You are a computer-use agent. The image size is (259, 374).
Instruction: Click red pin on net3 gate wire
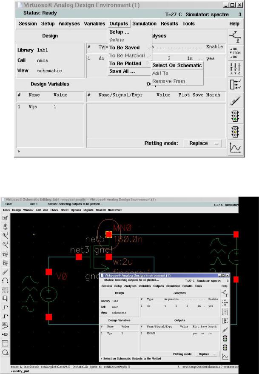[x=79, y=257]
